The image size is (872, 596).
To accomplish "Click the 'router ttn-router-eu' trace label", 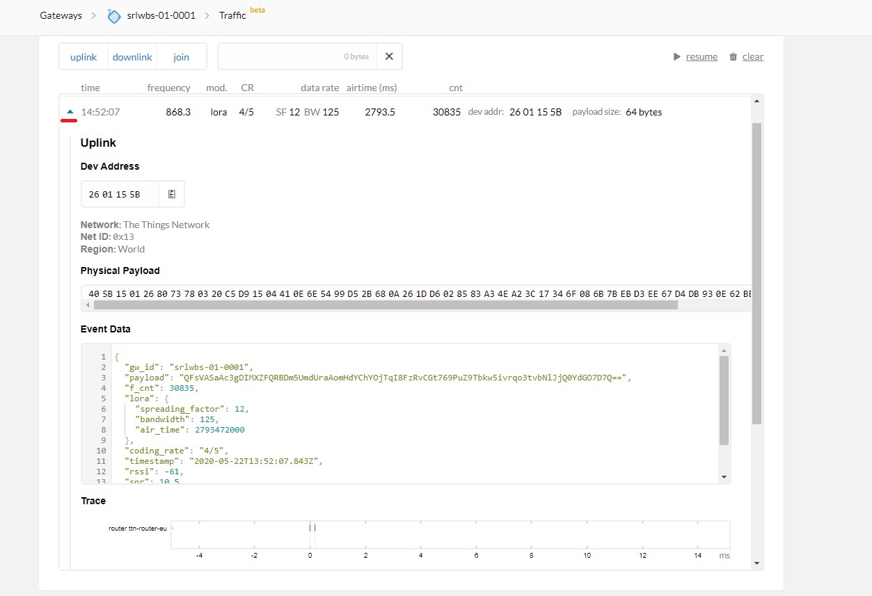I will tap(138, 529).
